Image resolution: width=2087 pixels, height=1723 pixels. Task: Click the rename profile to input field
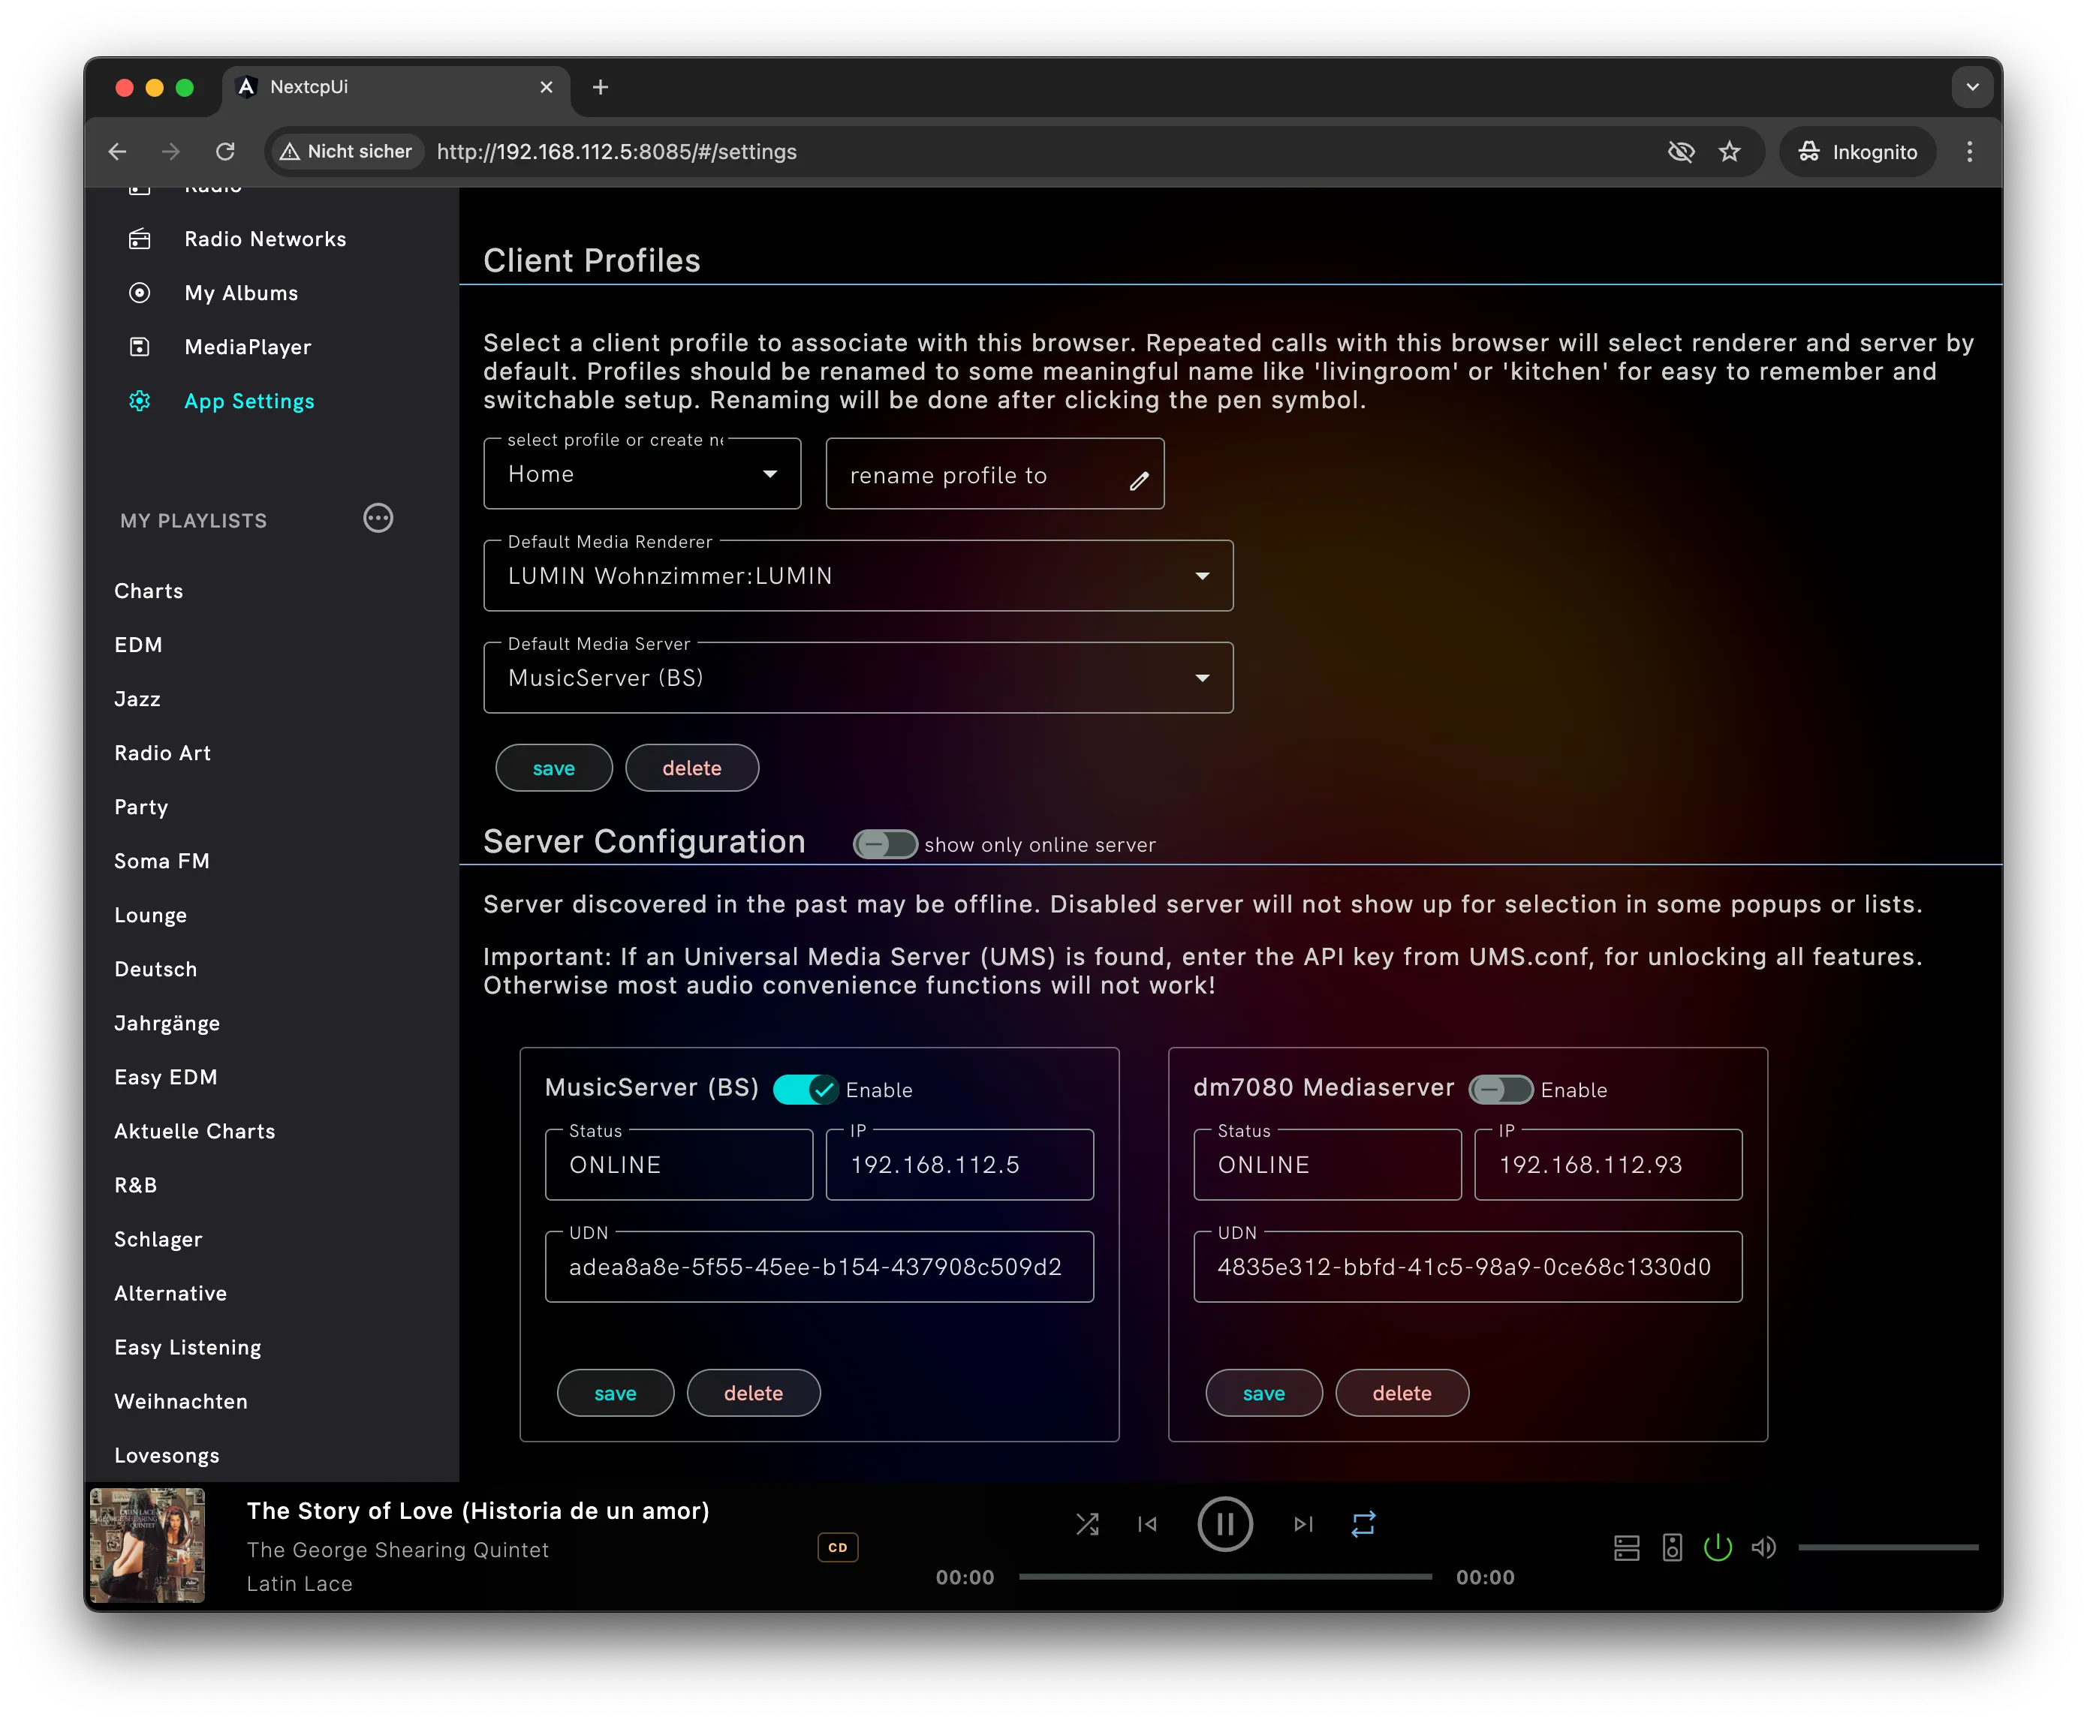click(994, 476)
